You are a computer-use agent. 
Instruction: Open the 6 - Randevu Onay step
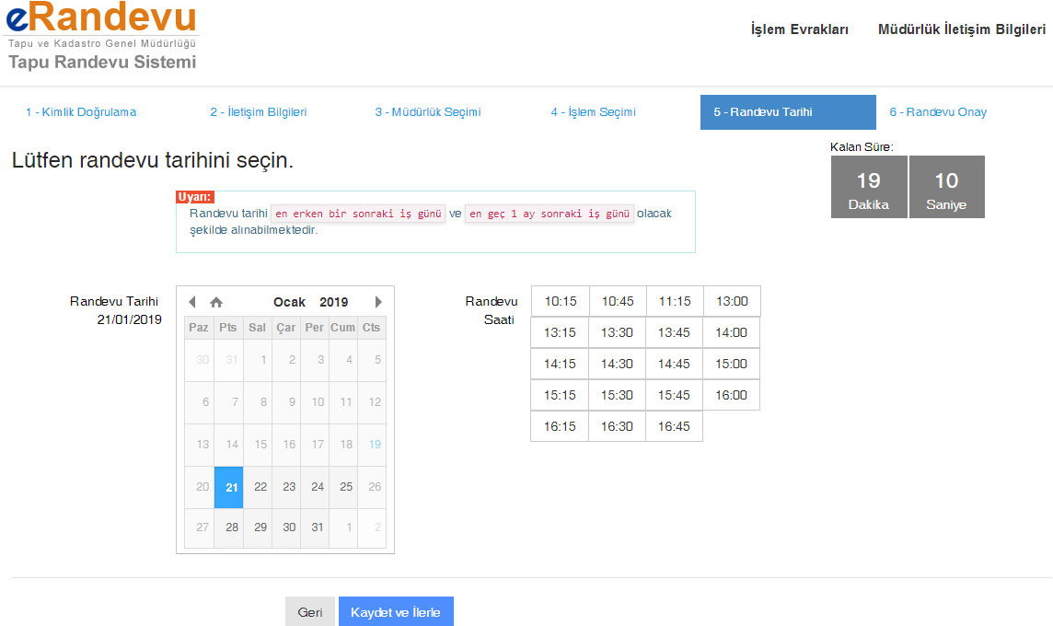(937, 112)
